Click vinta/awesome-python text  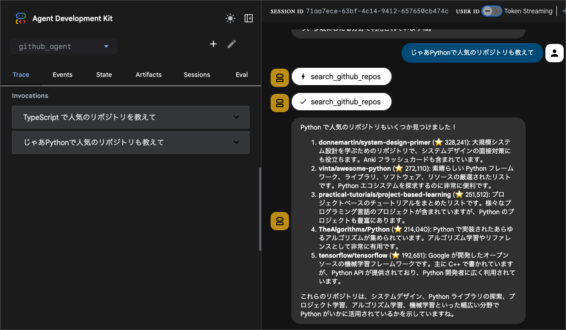click(355, 168)
